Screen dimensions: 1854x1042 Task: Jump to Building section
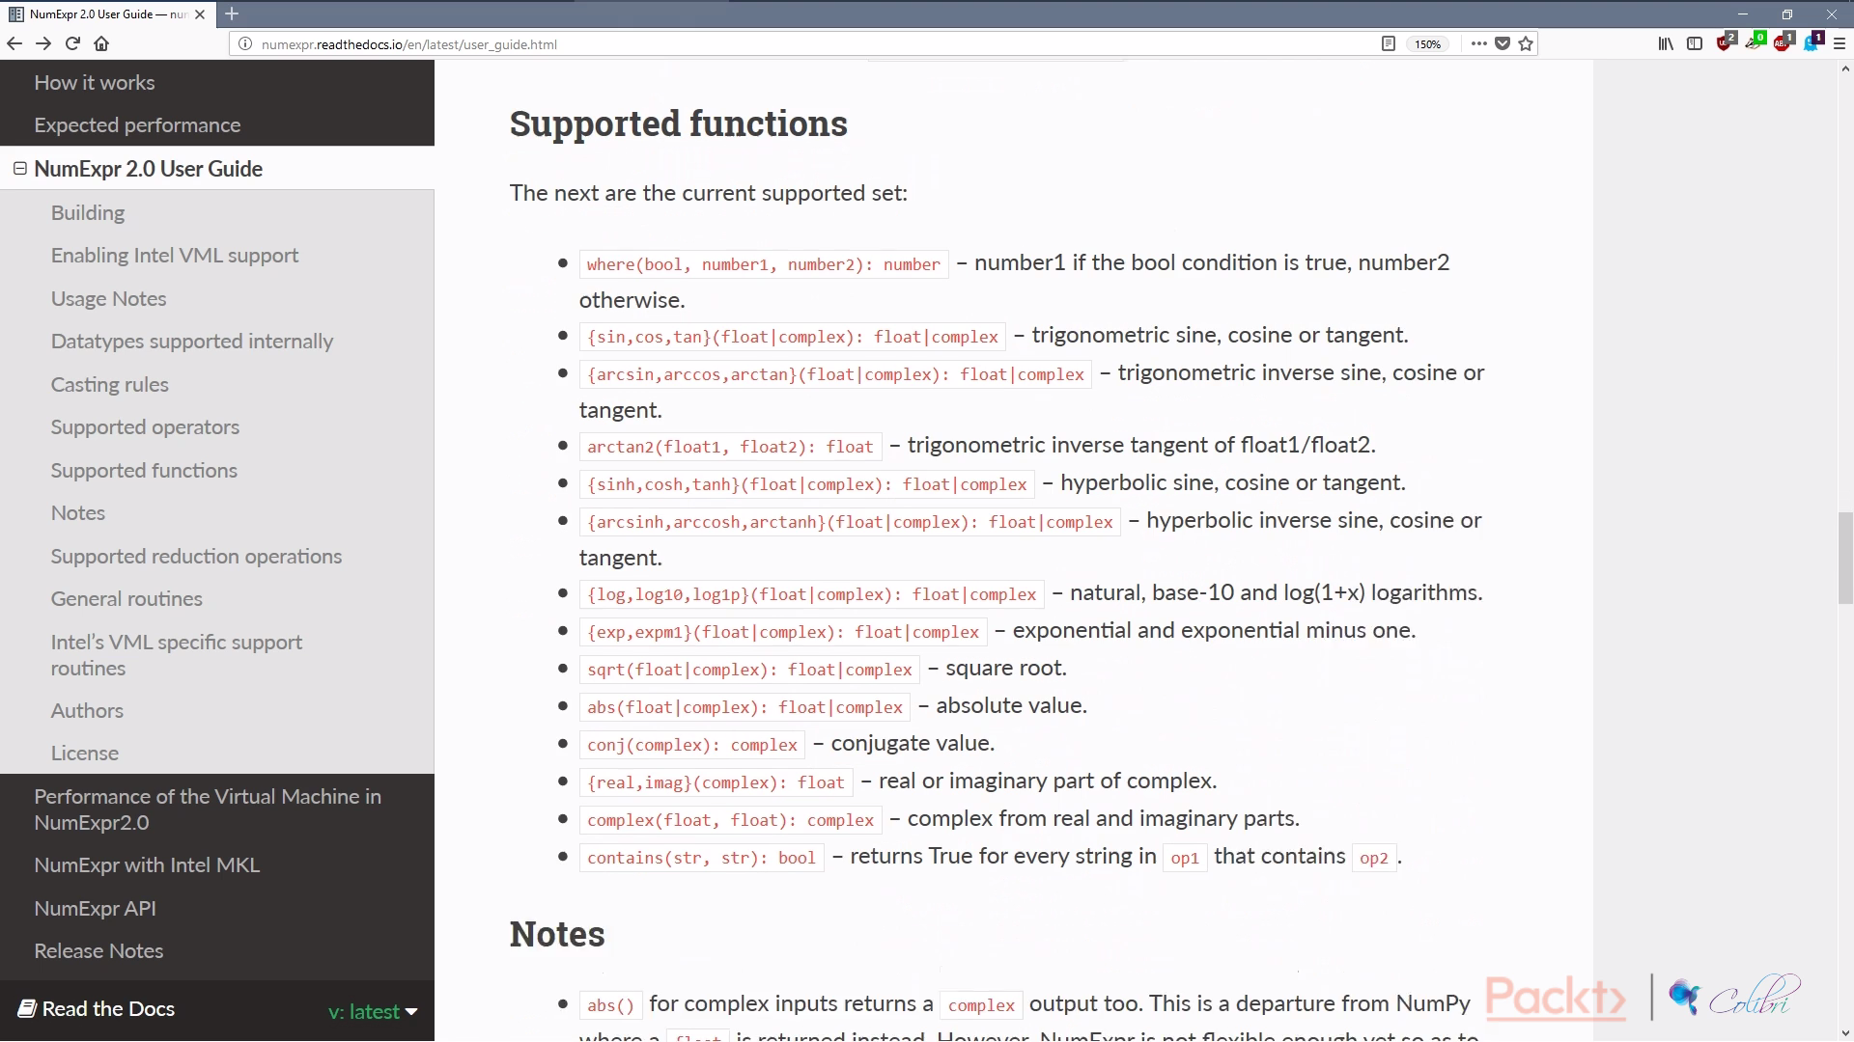(x=88, y=213)
